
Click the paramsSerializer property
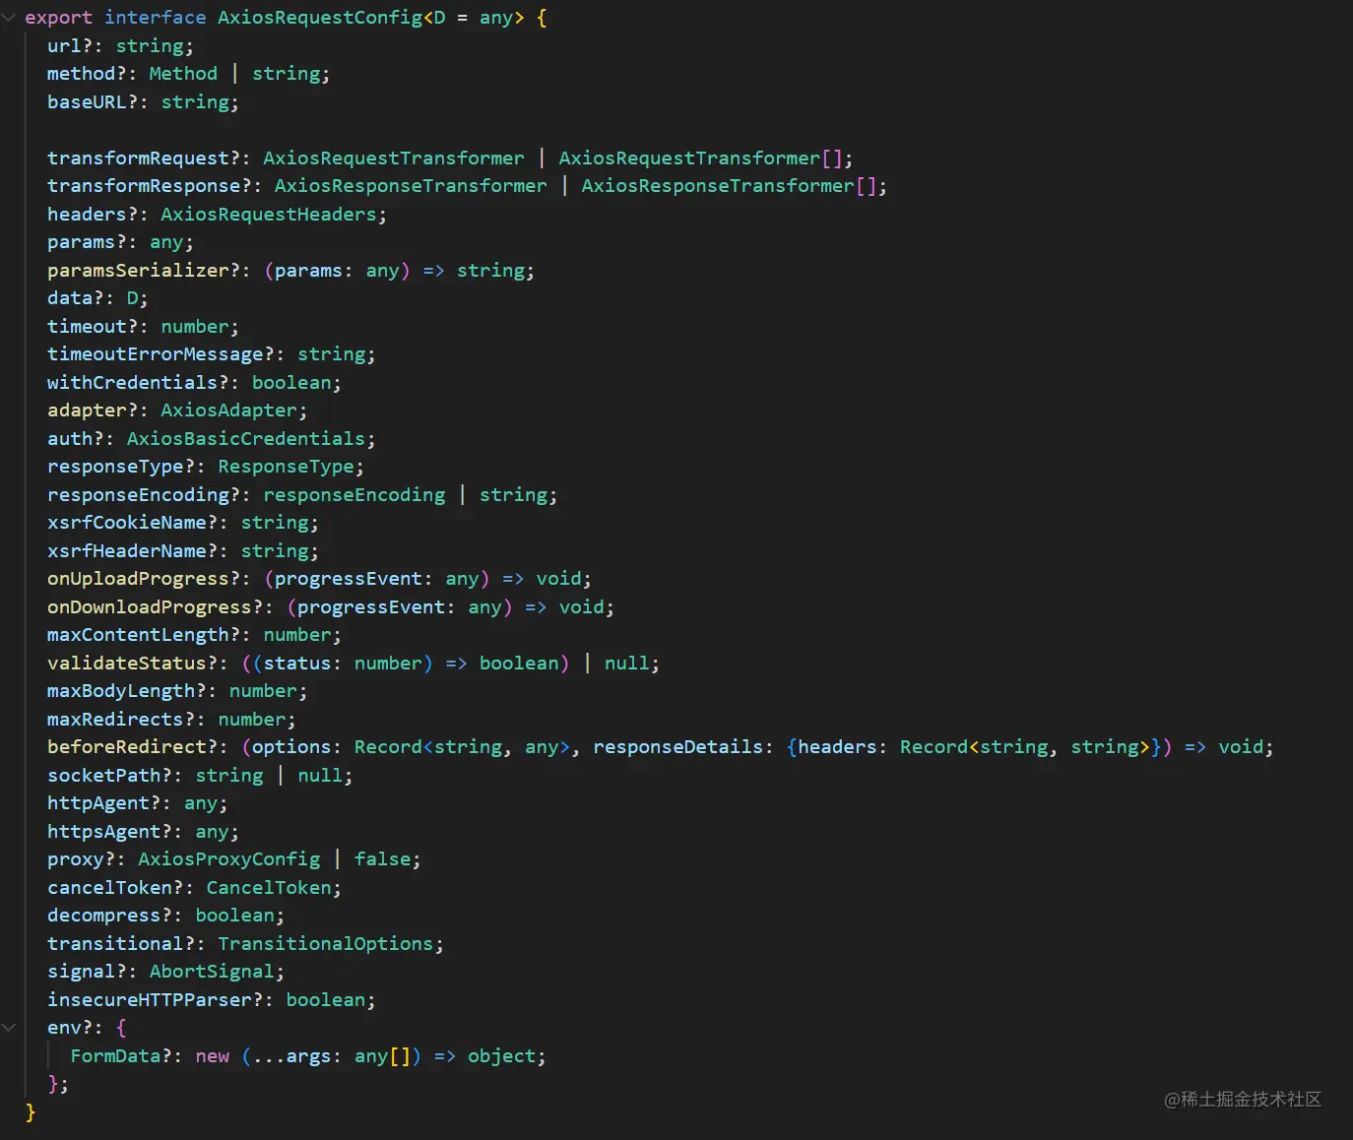point(138,271)
